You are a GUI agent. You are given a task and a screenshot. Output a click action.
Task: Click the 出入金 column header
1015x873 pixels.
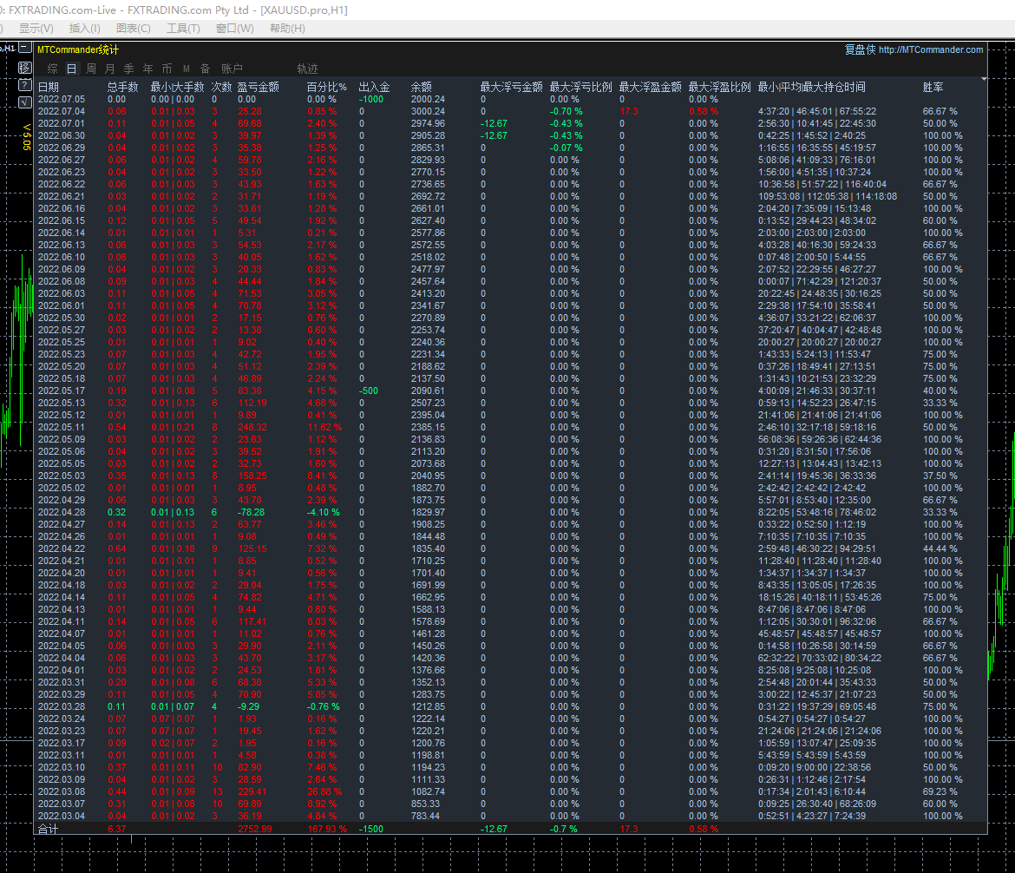click(x=374, y=87)
